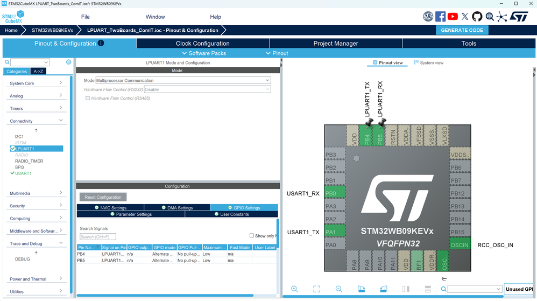Open the DMA Settings tab
537x301 pixels.
tap(177, 207)
